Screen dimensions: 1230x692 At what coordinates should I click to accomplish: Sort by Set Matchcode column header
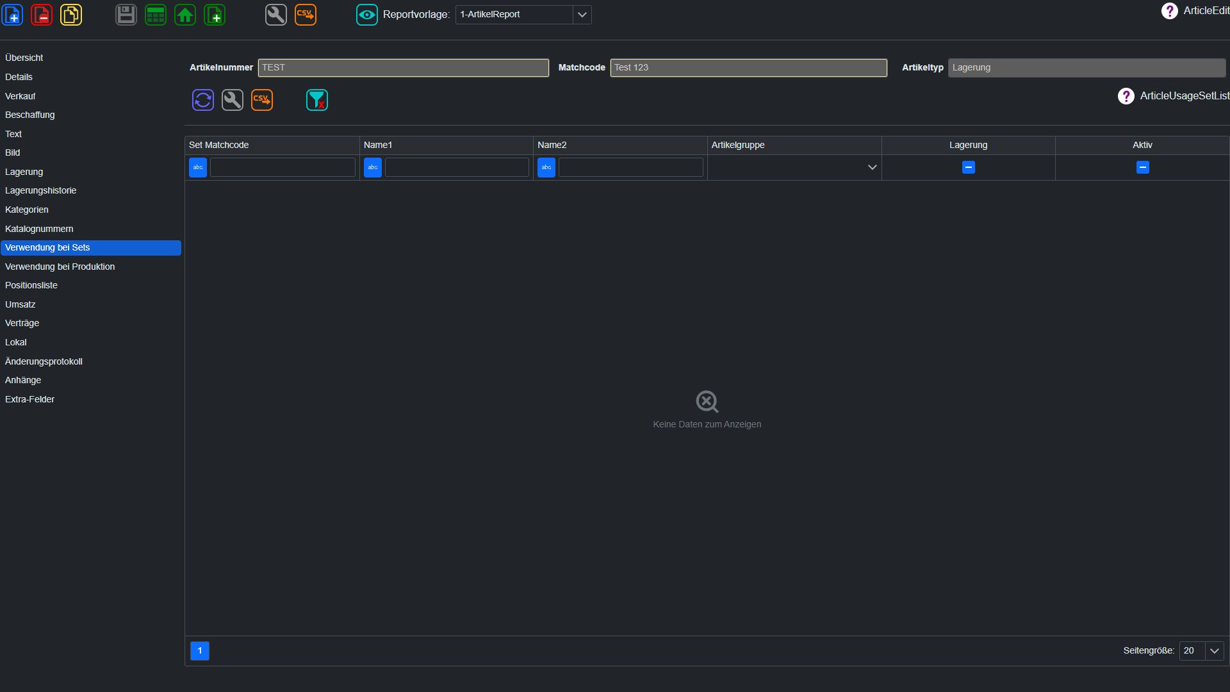point(272,145)
